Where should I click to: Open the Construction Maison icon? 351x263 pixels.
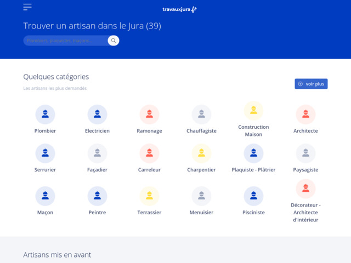point(253,111)
